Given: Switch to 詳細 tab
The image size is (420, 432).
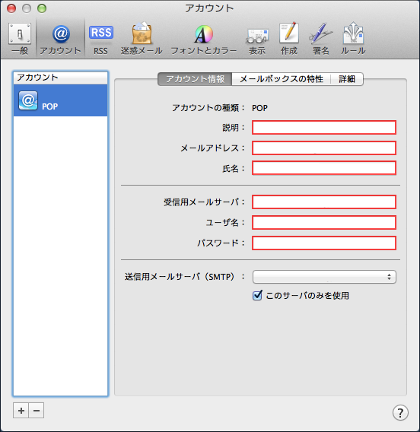Looking at the screenshot, I should 347,79.
